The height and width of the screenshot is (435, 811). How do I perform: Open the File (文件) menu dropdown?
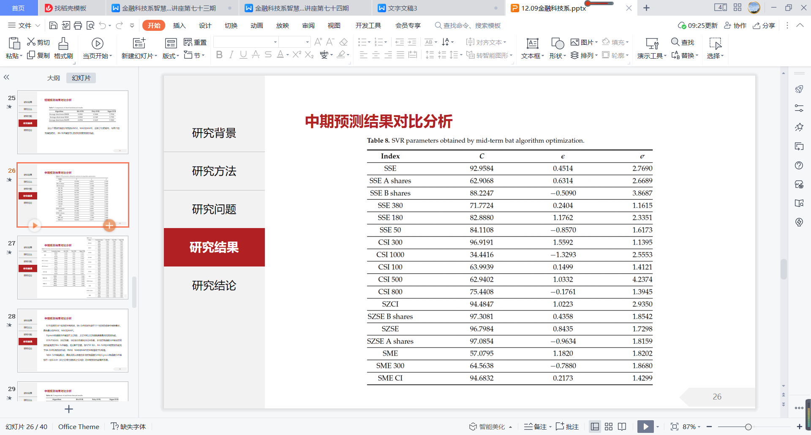24,25
